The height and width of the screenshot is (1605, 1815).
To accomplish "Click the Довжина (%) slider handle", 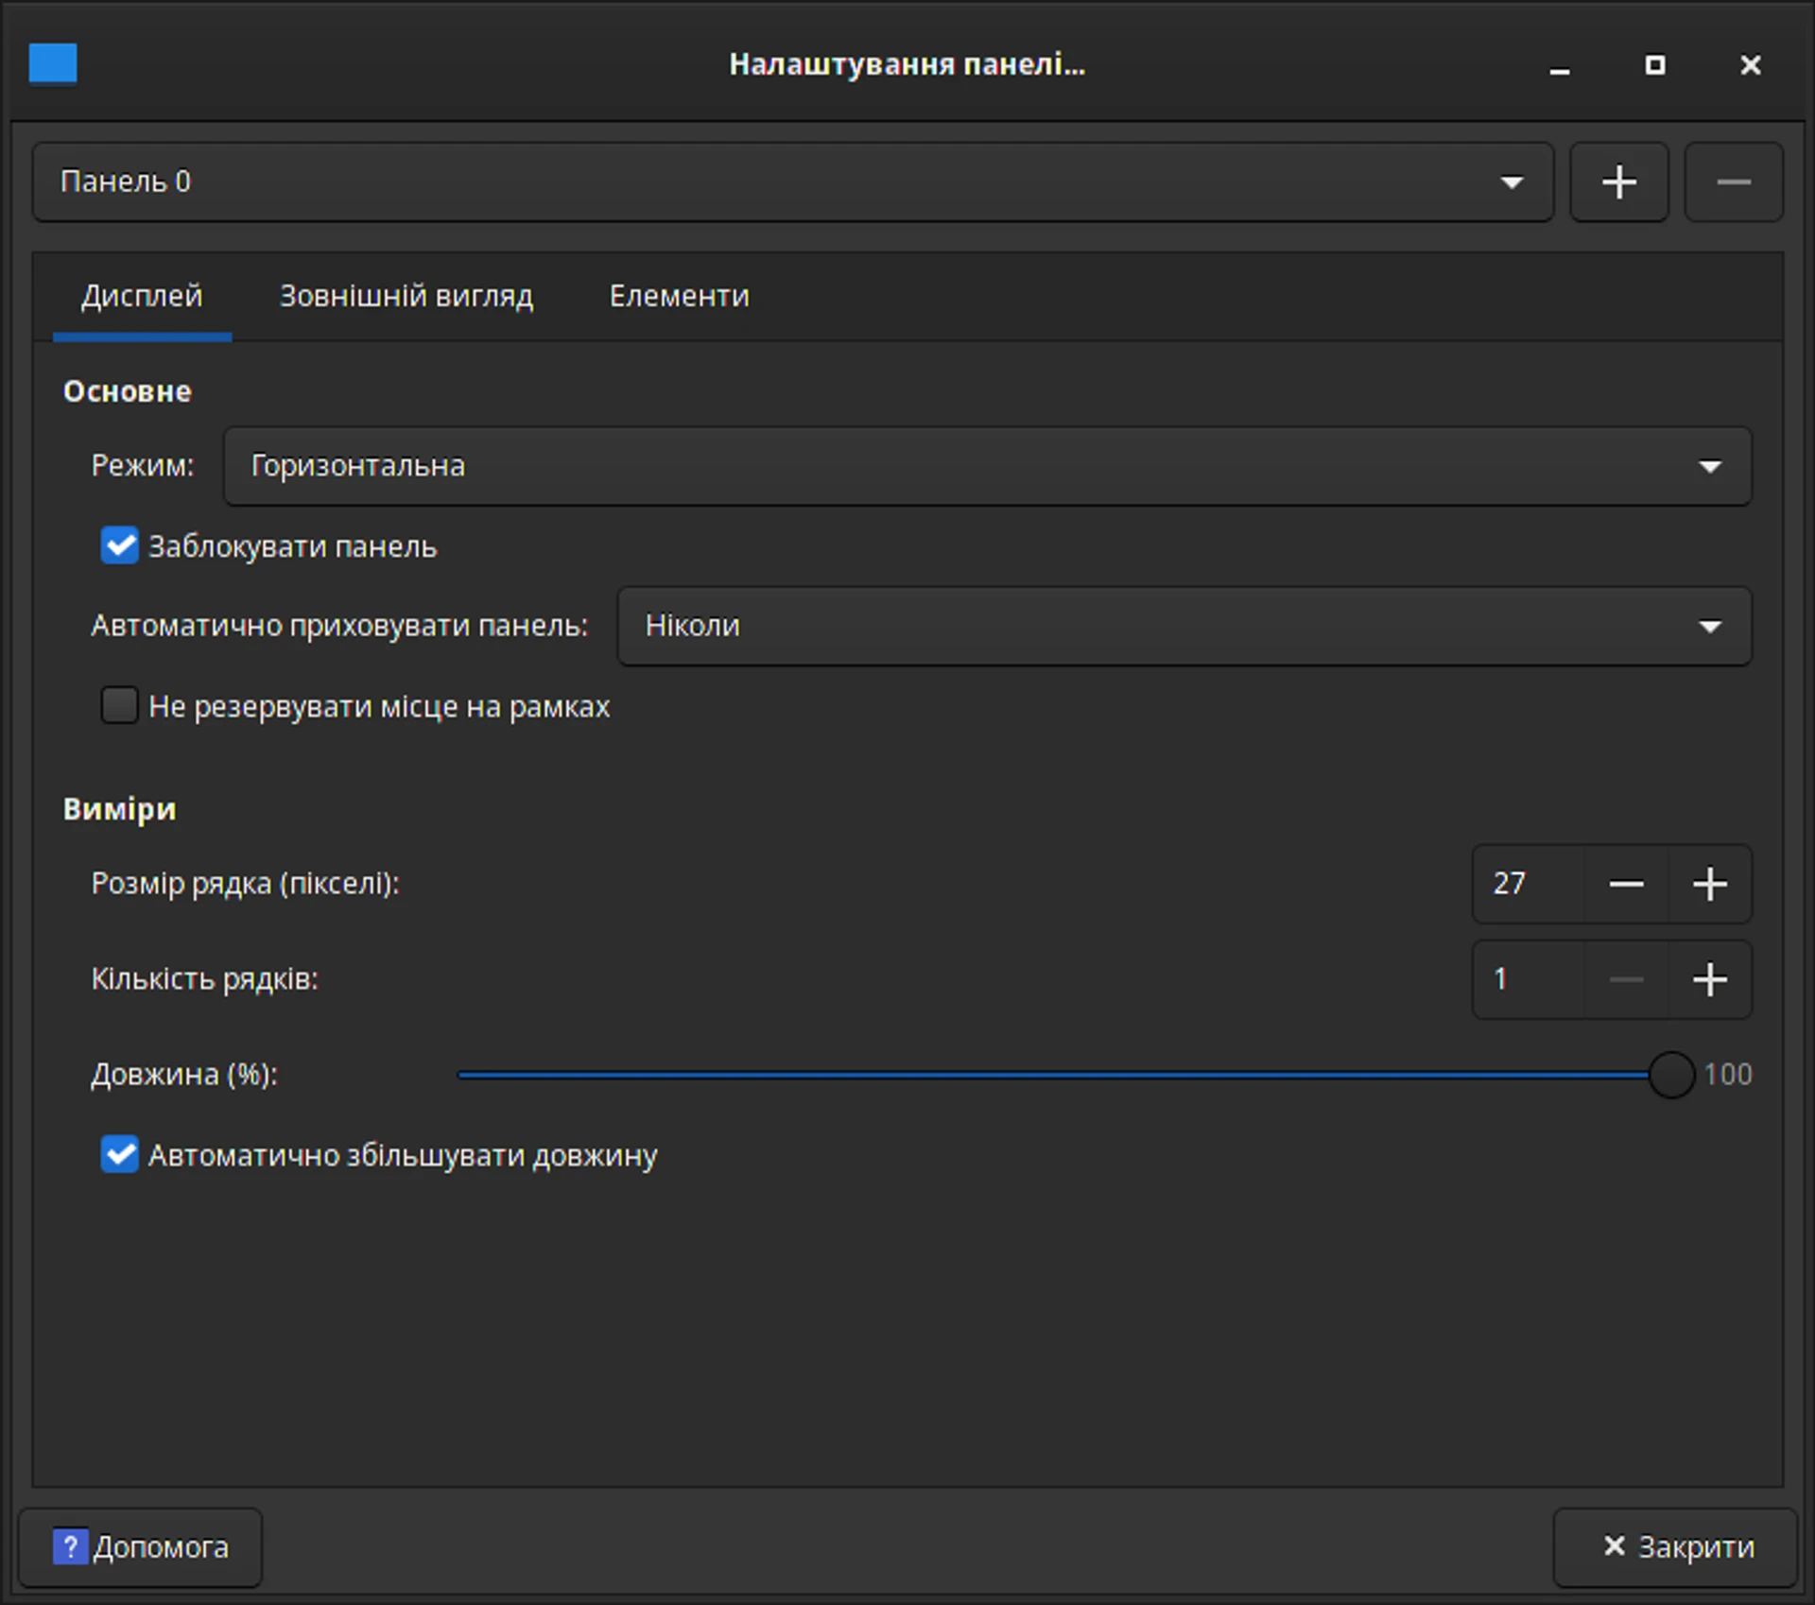I will pyautogui.click(x=1670, y=1075).
